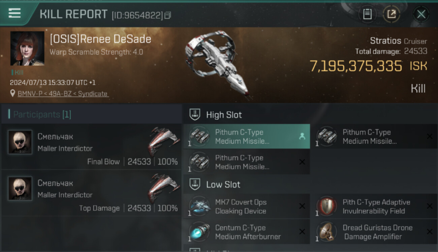Click the share export icon
Viewport: 438px width, 252px height.
(x=392, y=14)
